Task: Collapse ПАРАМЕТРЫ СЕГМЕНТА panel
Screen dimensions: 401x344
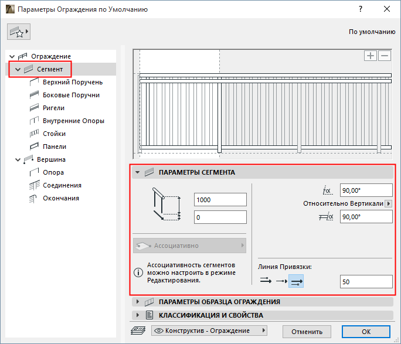Action: [138, 172]
